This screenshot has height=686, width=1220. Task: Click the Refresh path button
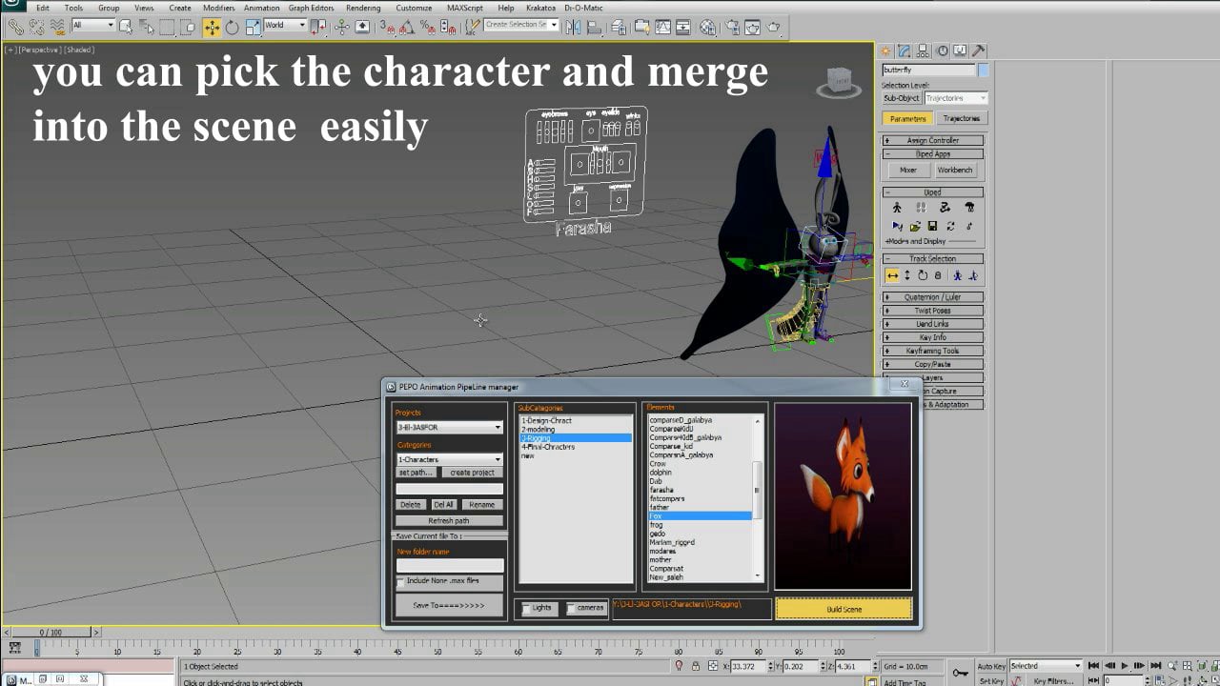pos(449,521)
